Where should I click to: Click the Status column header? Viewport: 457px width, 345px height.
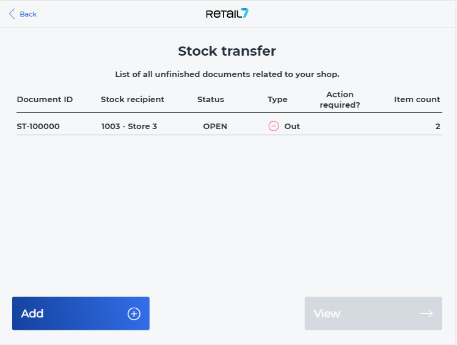(211, 100)
